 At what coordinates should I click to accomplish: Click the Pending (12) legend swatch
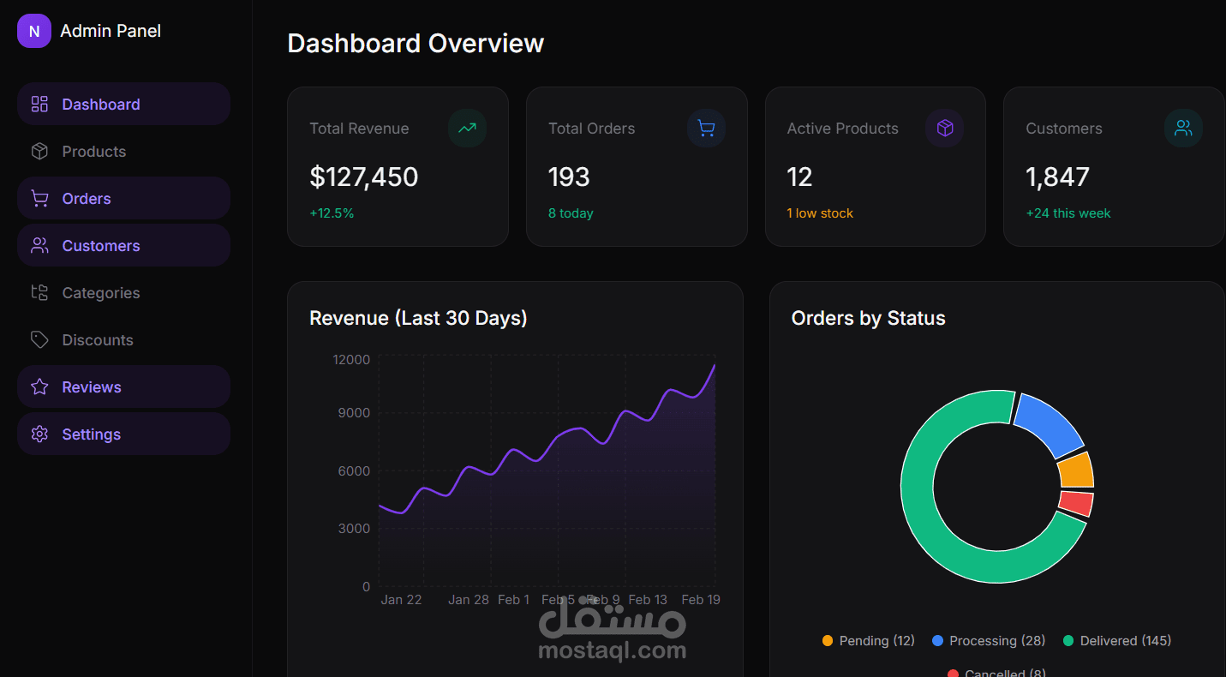828,641
